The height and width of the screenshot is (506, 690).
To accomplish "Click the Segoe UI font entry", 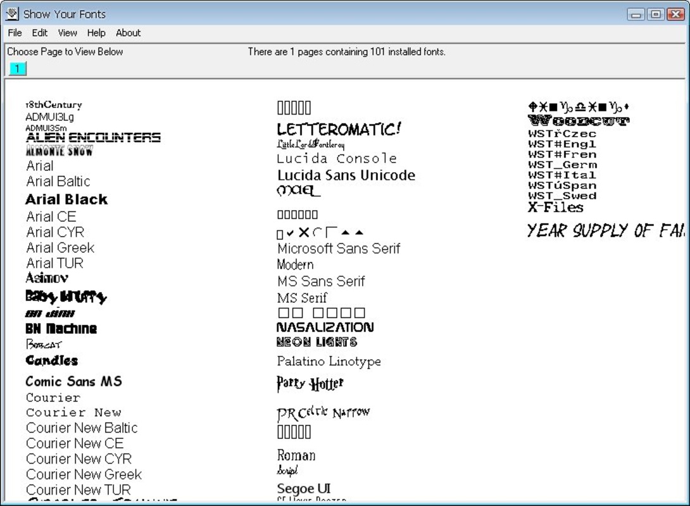I will (x=304, y=488).
